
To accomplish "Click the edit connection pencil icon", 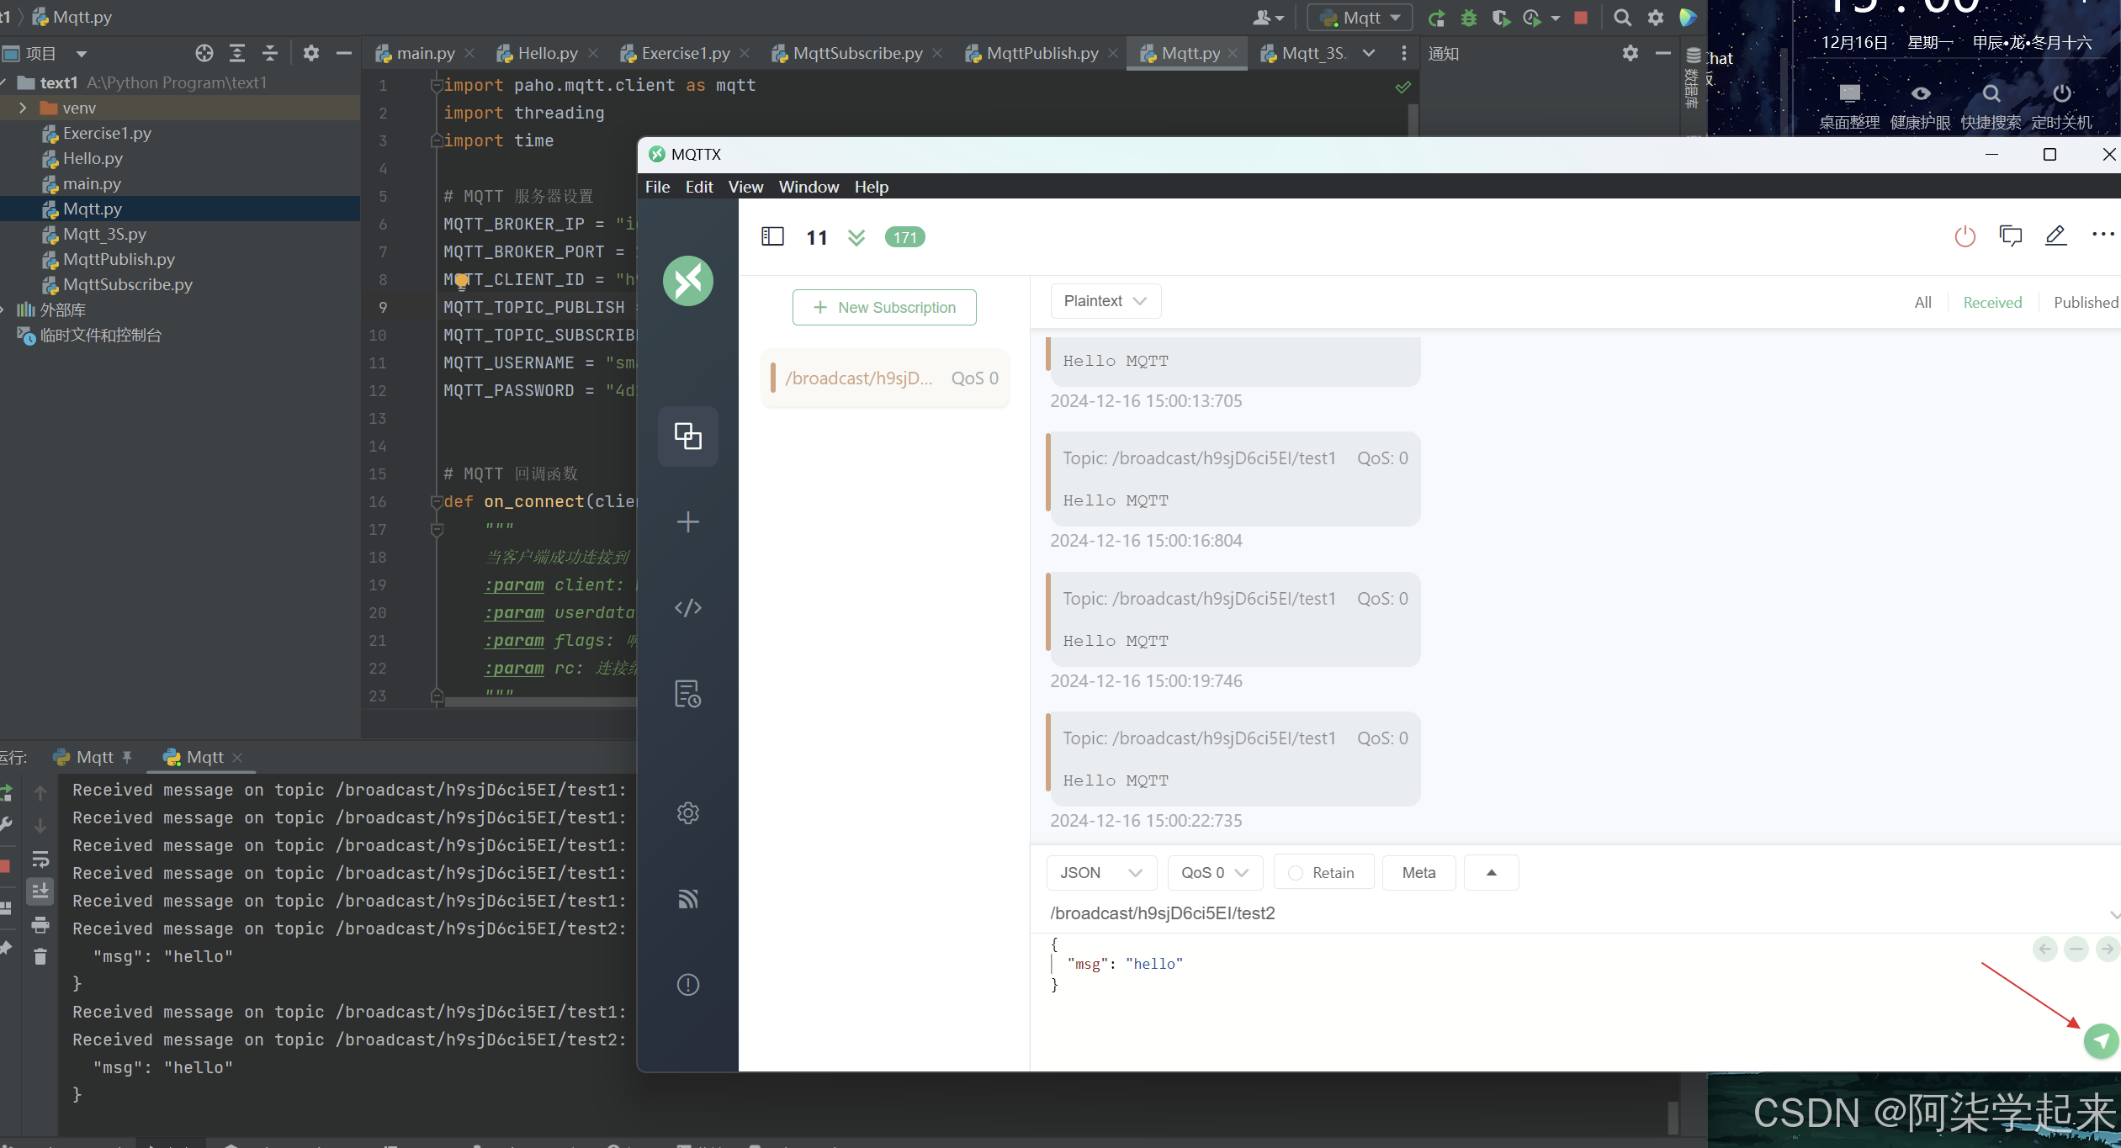I will (x=2055, y=236).
